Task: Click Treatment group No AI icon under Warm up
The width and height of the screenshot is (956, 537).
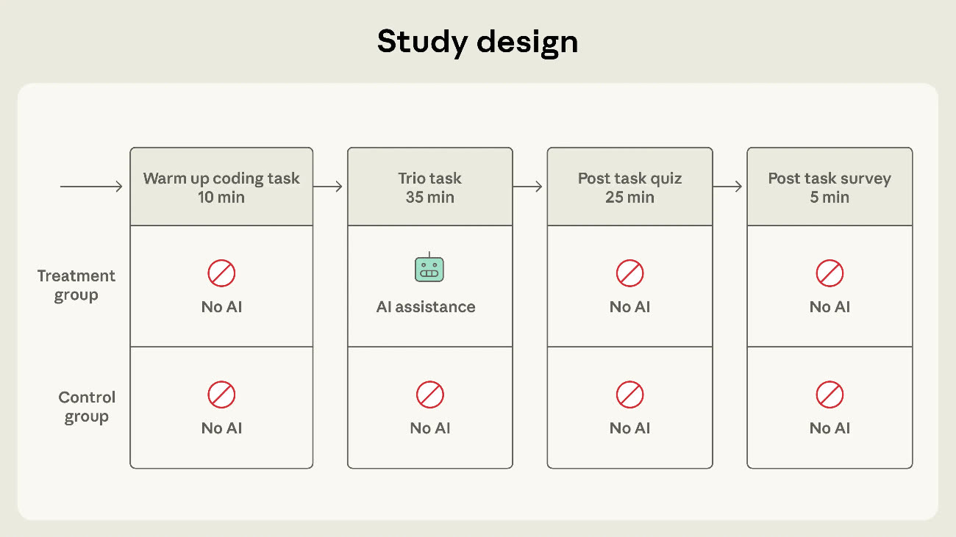Action: [221, 274]
